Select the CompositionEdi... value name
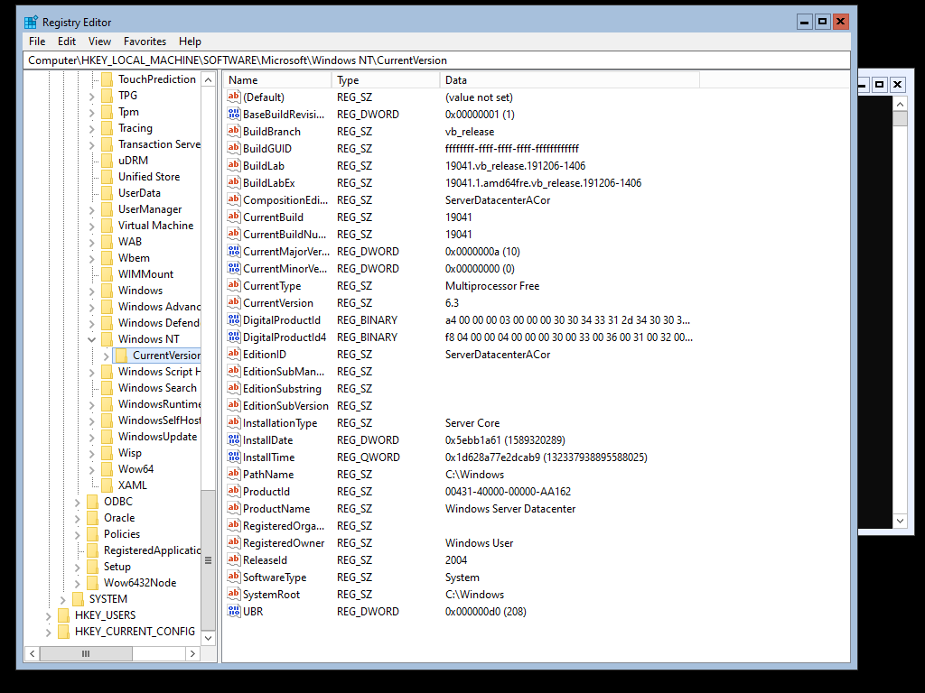The height and width of the screenshot is (693, 925). (285, 200)
